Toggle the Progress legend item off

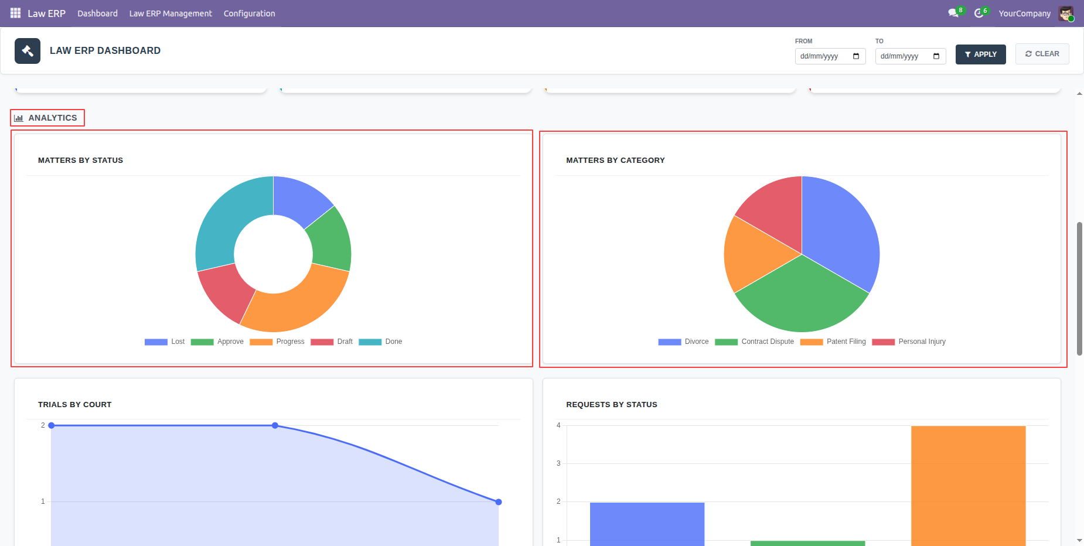pos(277,342)
